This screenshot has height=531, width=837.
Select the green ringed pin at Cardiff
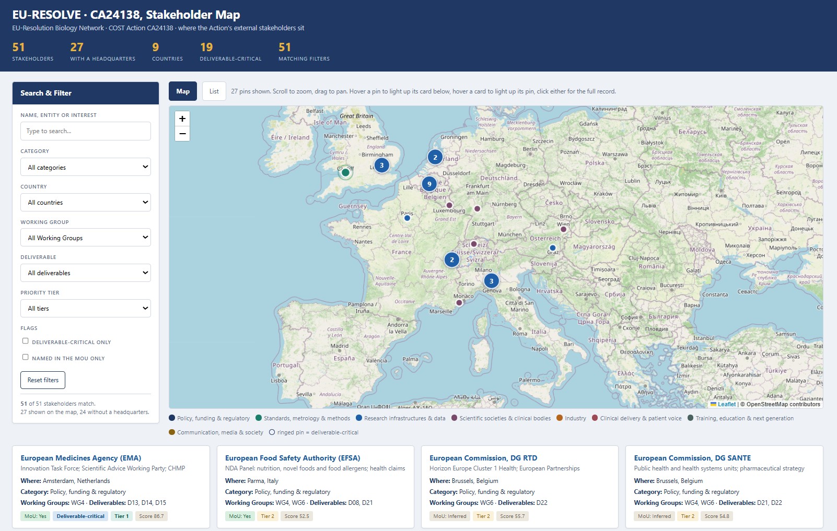coord(345,172)
